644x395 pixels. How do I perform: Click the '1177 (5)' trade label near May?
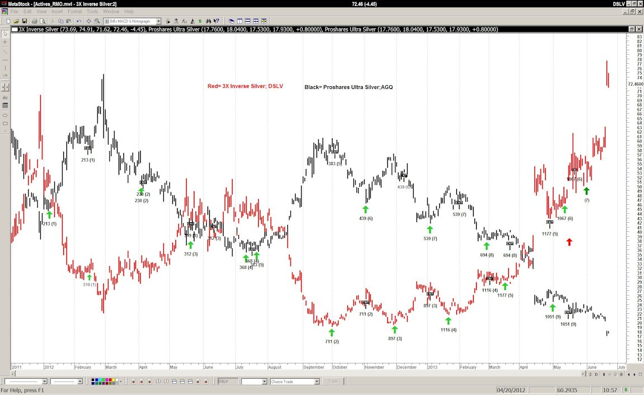550,234
